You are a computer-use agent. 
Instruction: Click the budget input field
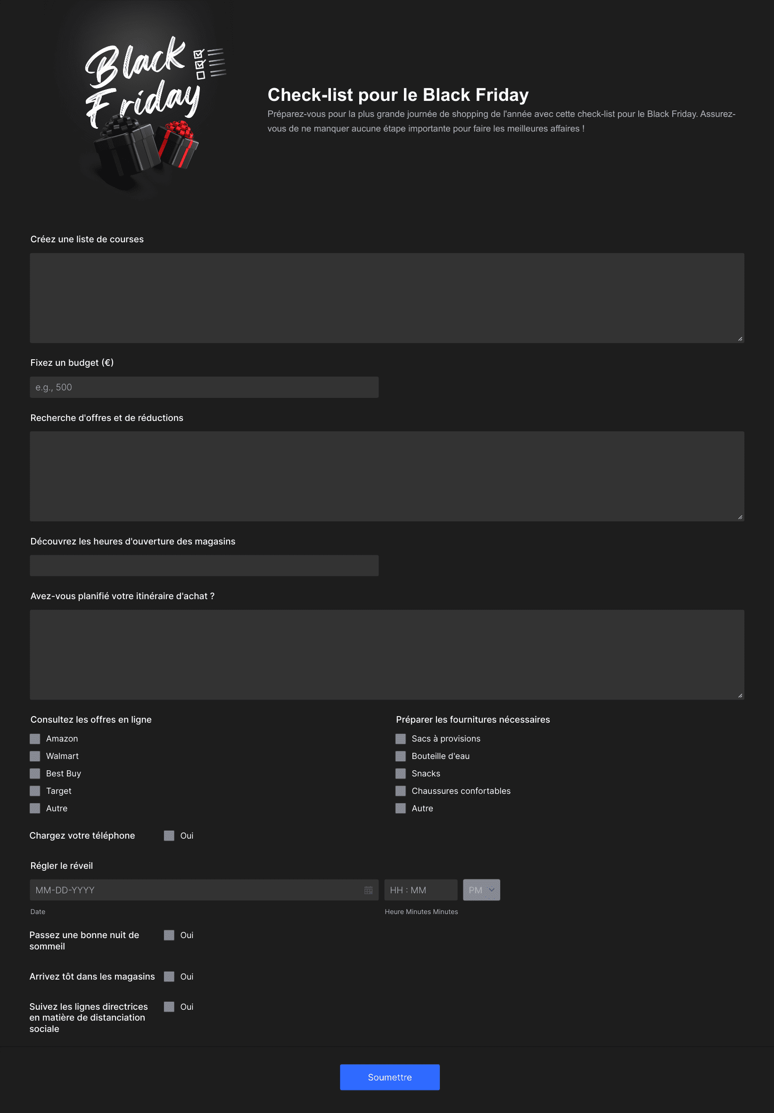[204, 387]
